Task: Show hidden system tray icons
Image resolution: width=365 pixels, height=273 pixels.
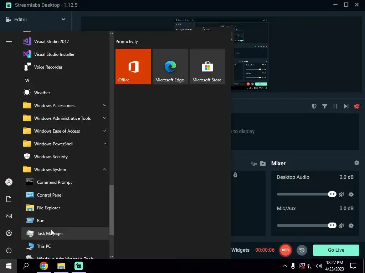Action: tap(284, 266)
